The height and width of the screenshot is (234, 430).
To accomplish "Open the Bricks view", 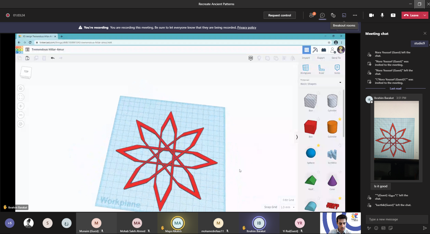I will click(x=324, y=50).
